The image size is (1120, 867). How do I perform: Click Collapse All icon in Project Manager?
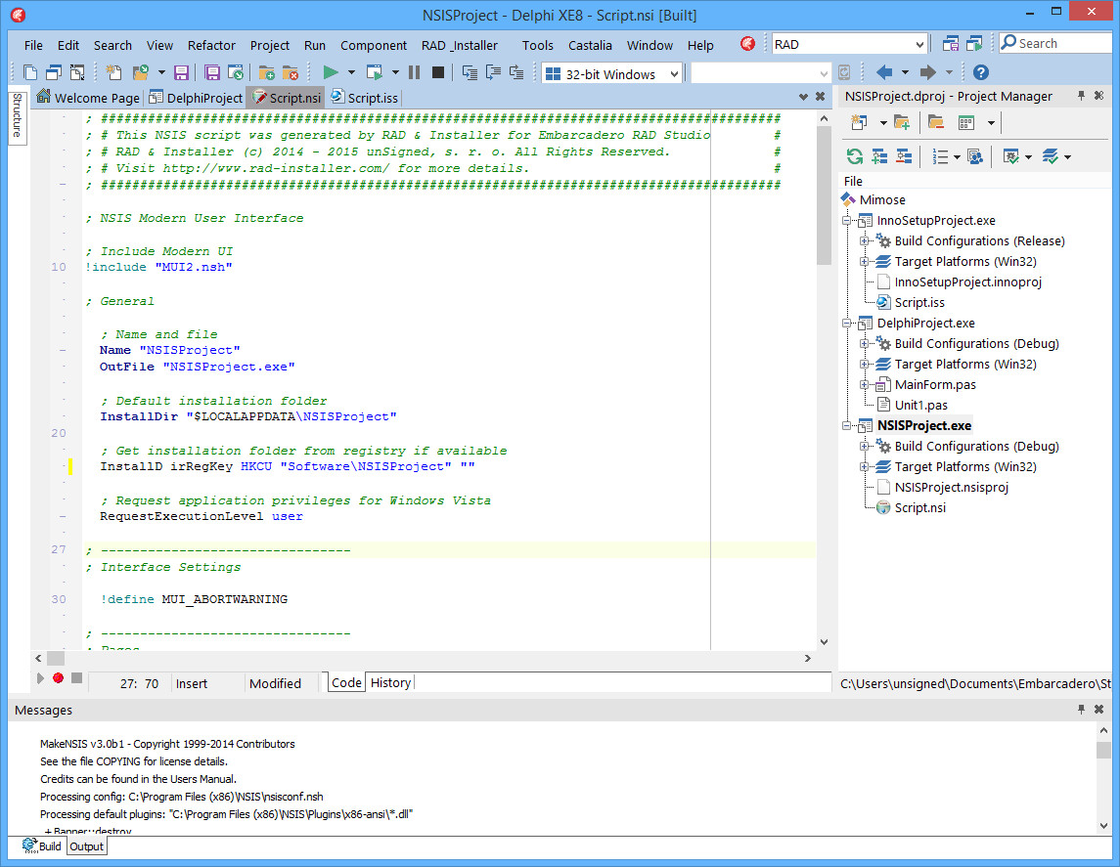tap(904, 157)
